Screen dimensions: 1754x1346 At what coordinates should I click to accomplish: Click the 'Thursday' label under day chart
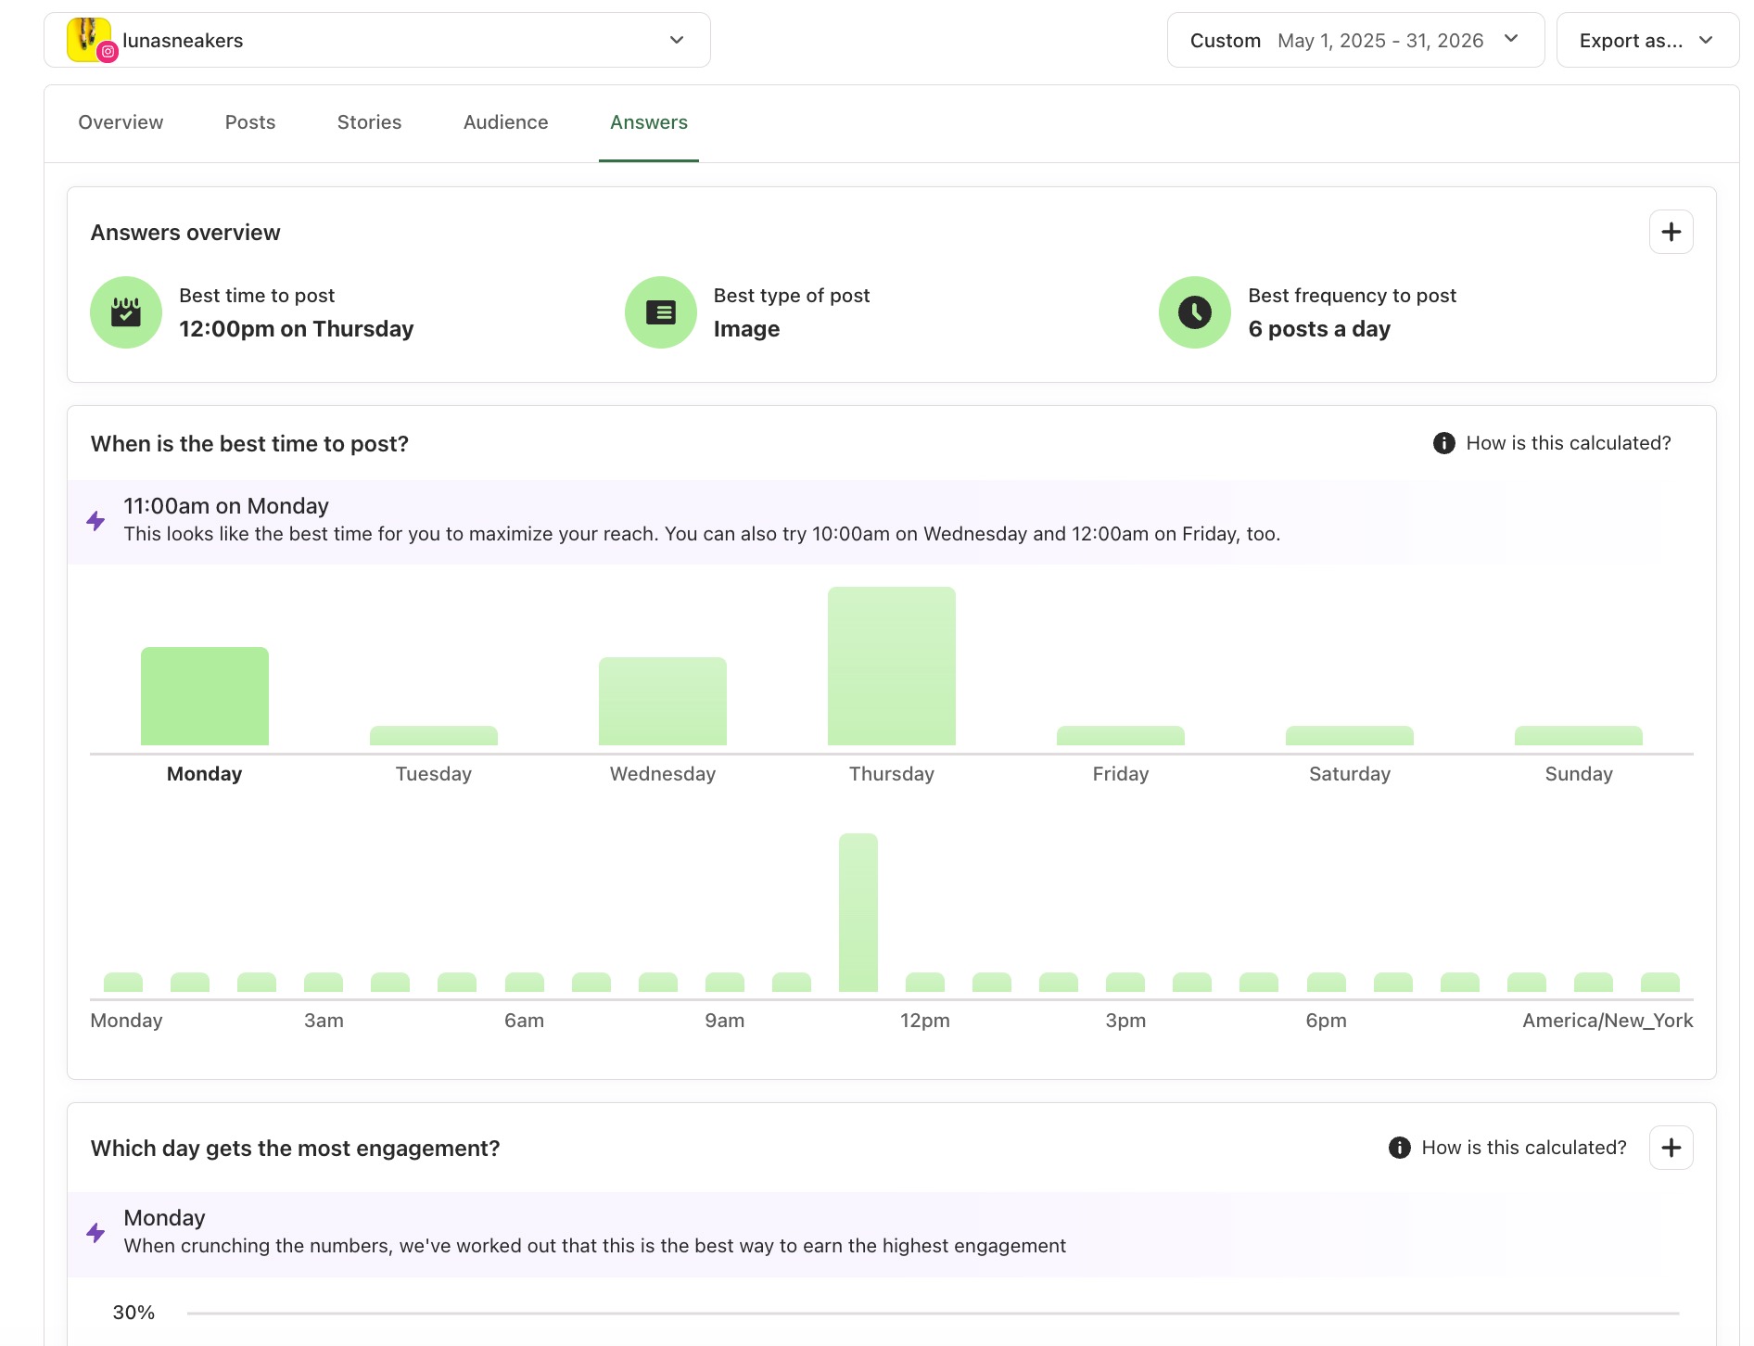click(x=892, y=774)
